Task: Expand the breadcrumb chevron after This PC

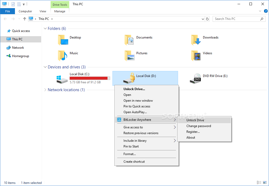Action: (52, 19)
